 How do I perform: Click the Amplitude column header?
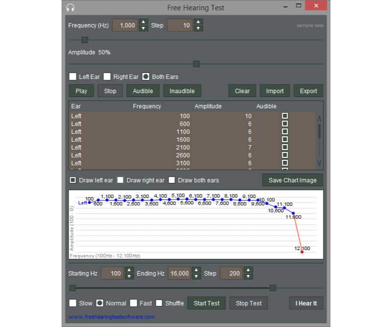[208, 106]
